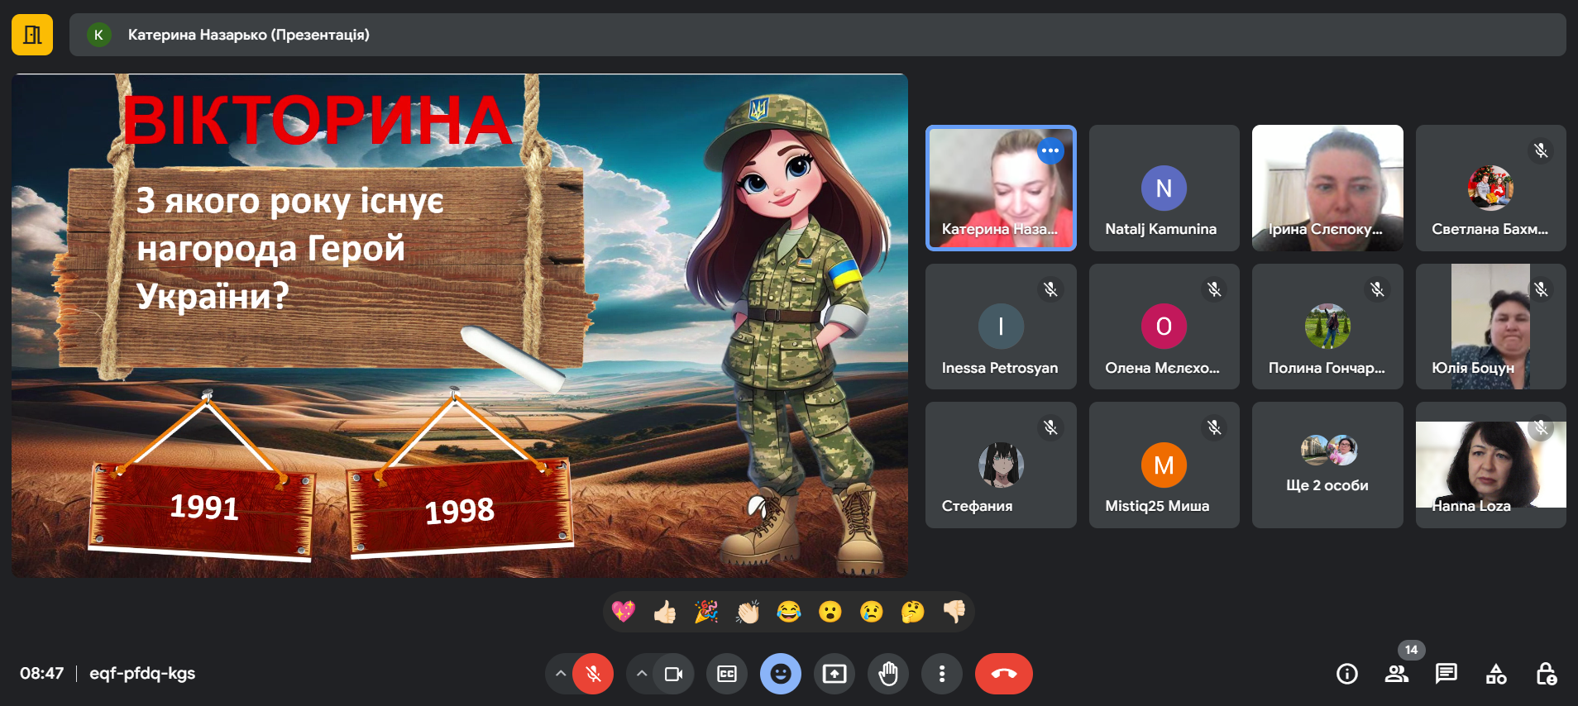Screen dimensions: 1578x706
Task: Open options on Катерина's video tile
Action: point(1050,150)
